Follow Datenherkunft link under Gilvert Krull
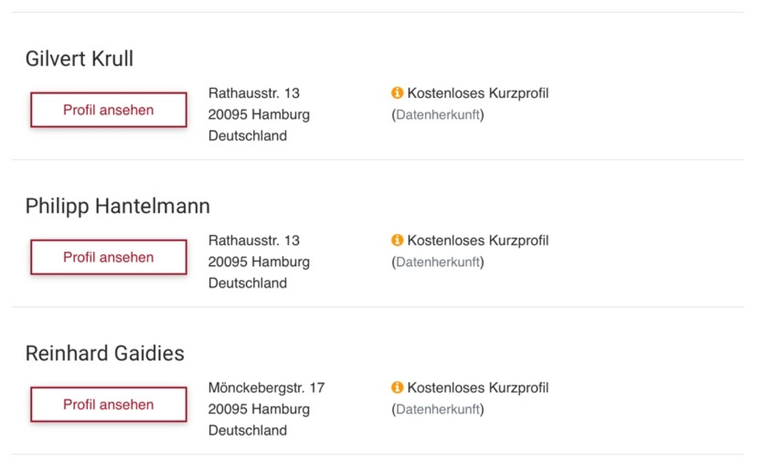The height and width of the screenshot is (473, 777). (x=438, y=114)
